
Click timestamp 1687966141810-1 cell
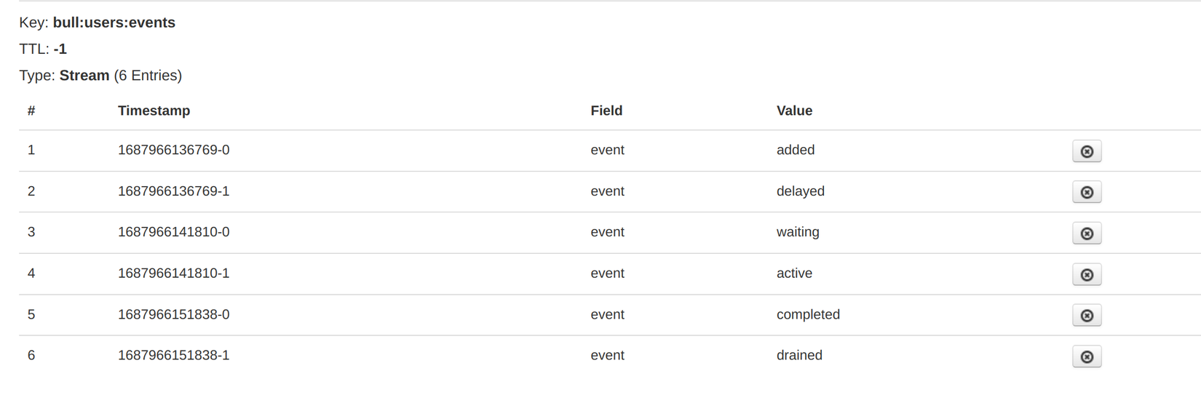tap(173, 274)
